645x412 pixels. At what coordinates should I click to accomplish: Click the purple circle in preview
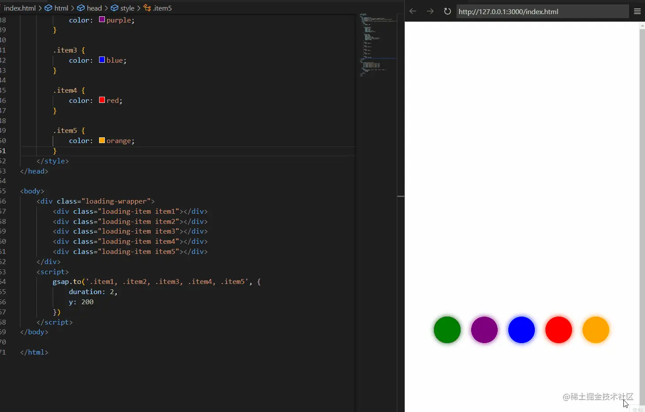point(484,330)
